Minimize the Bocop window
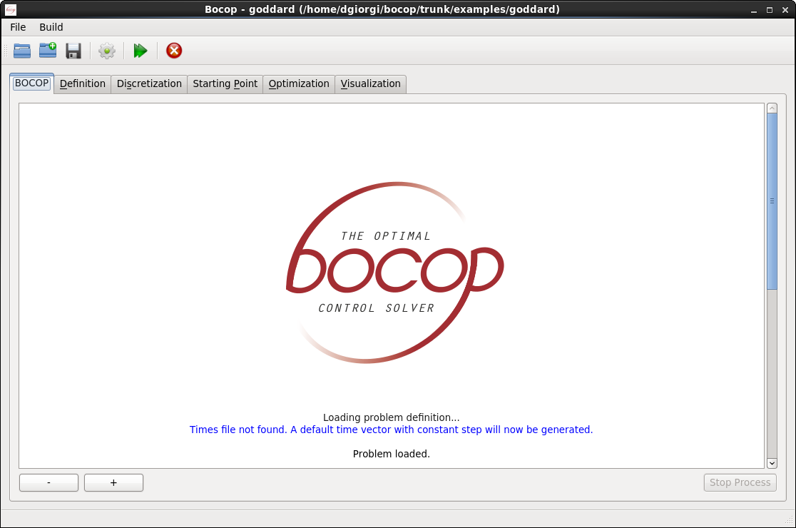This screenshot has height=528, width=796. [754, 10]
